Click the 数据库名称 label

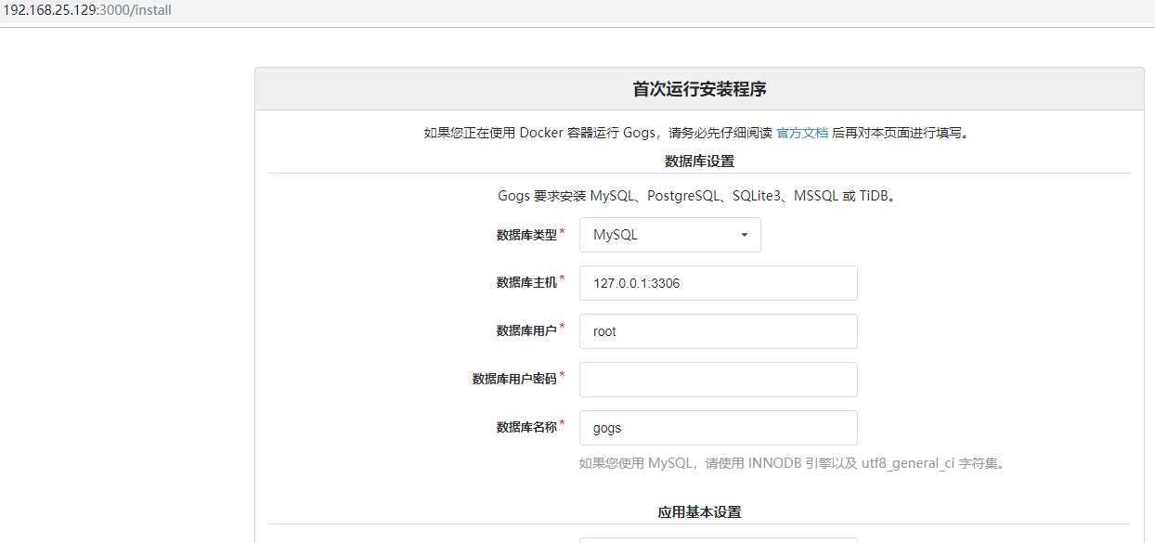coord(526,427)
